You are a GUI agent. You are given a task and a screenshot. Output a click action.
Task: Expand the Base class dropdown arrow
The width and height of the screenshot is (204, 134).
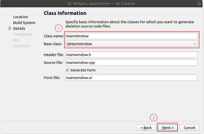[194, 44]
